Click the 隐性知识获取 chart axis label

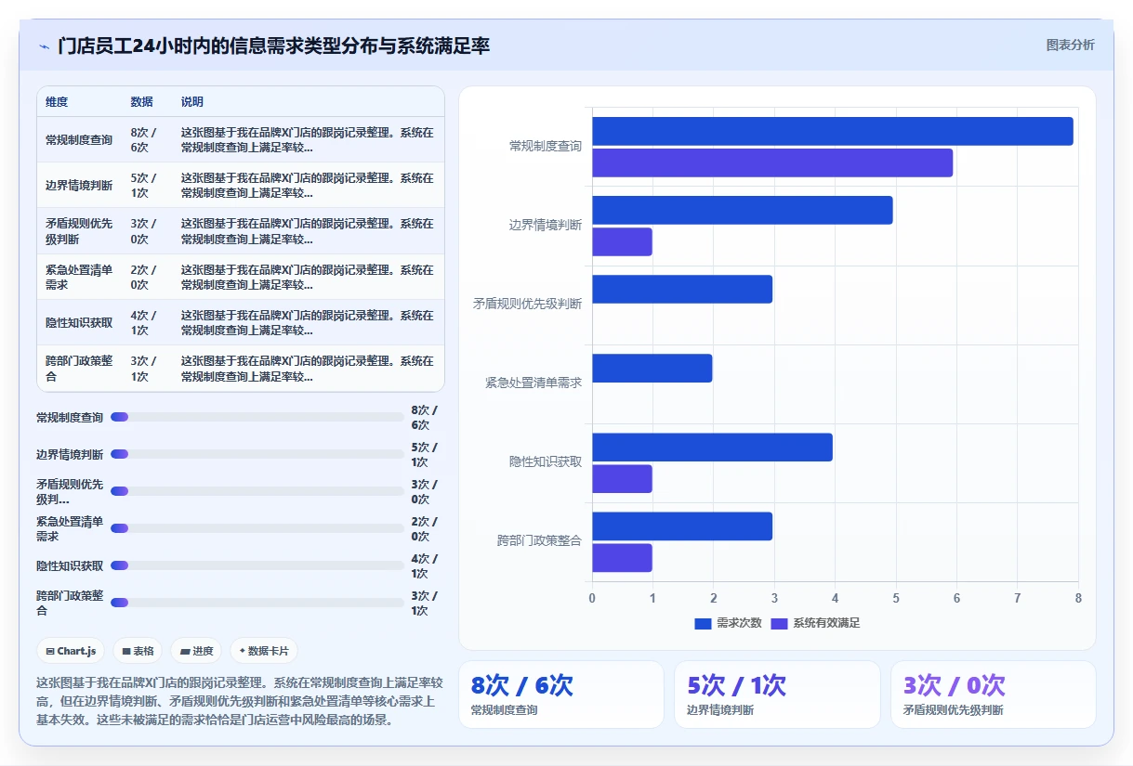(x=546, y=462)
